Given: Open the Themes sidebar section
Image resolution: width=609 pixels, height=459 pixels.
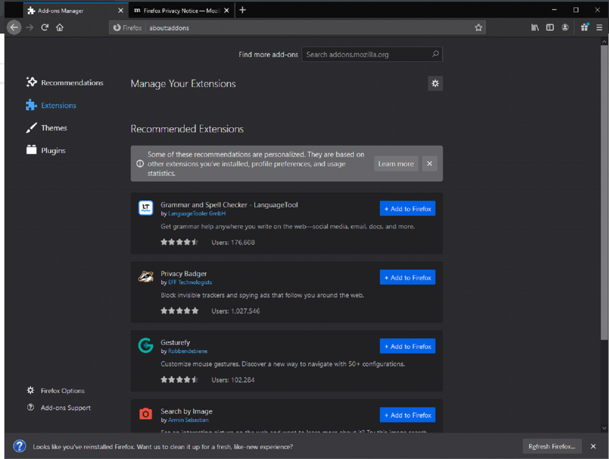Looking at the screenshot, I should click(46, 128).
